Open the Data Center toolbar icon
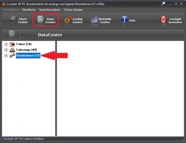Image resolution: width=186 pixels, height=143 pixels. pos(41,19)
